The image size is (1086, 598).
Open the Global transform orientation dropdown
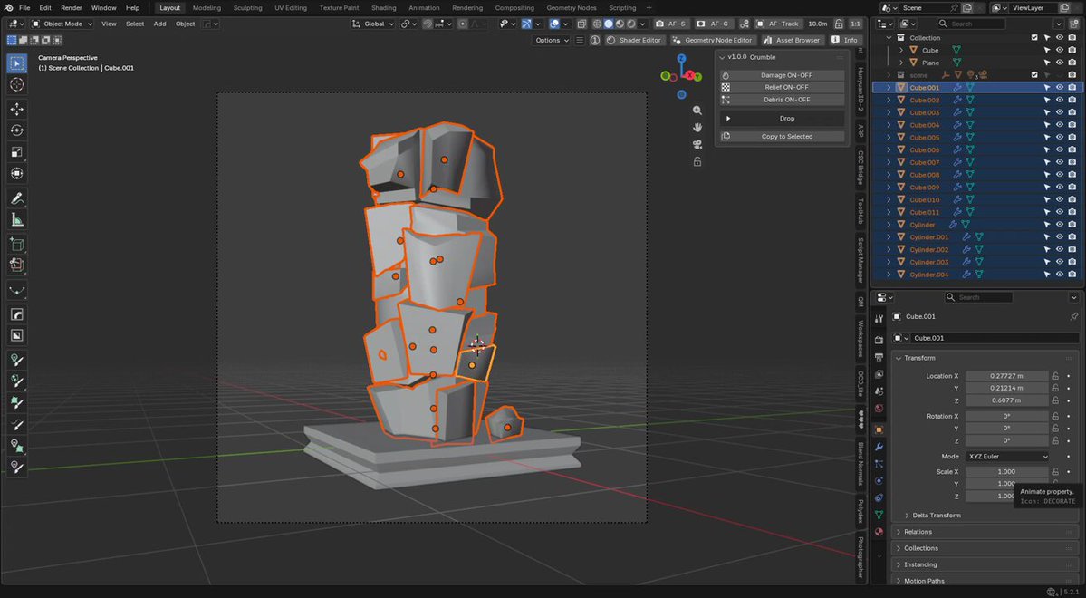coord(372,24)
